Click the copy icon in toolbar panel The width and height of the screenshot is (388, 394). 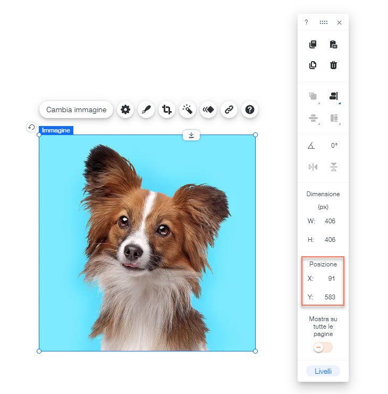coord(313,45)
